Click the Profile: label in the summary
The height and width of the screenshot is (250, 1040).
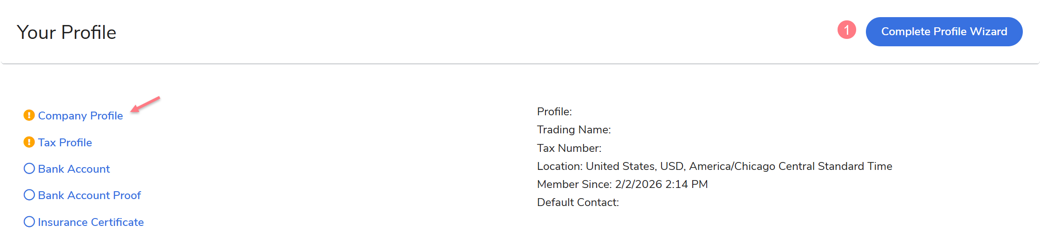click(554, 112)
